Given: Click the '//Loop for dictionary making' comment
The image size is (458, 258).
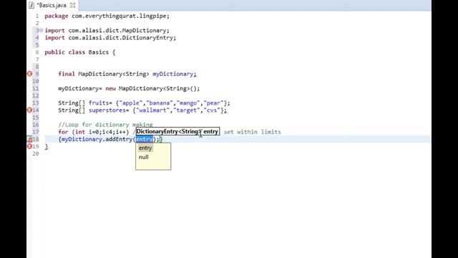Looking at the screenshot, I should [x=105, y=125].
